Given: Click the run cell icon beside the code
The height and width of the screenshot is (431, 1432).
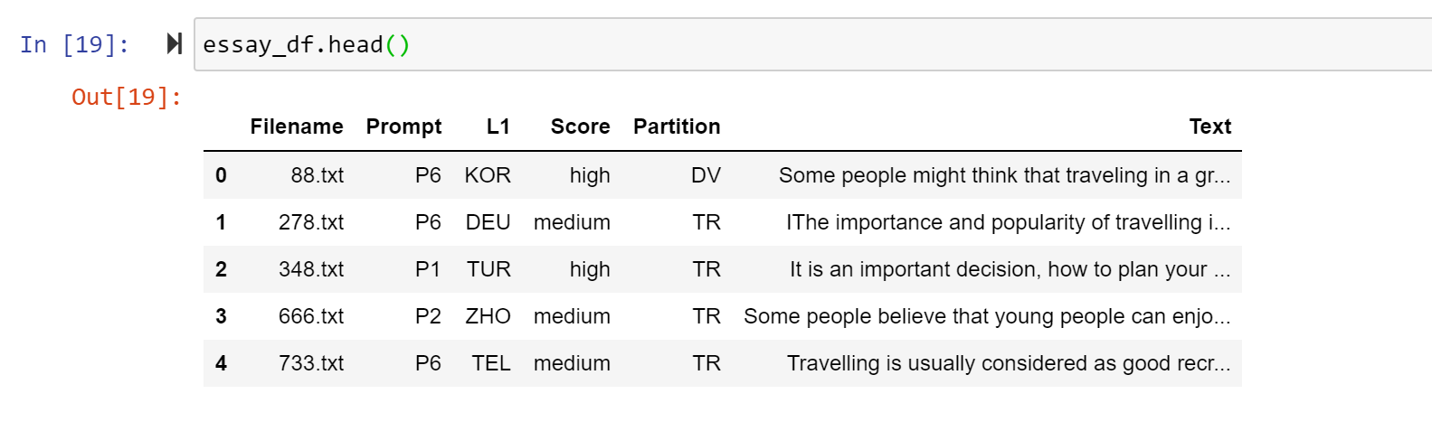Looking at the screenshot, I should [x=175, y=43].
